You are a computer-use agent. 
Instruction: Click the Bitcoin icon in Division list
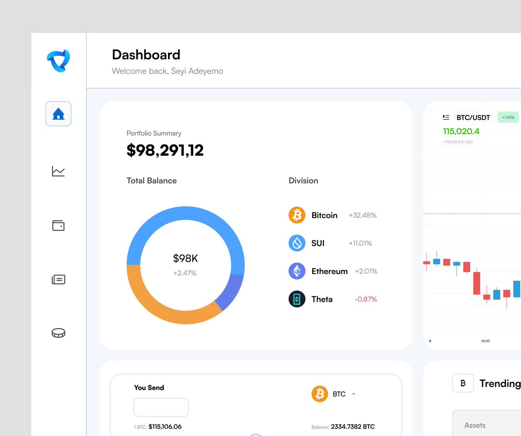coord(297,215)
